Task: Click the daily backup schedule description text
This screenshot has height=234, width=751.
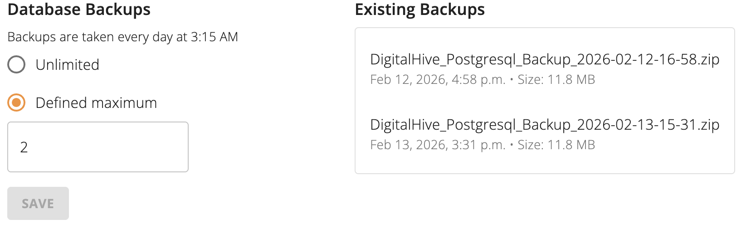Action: point(122,37)
